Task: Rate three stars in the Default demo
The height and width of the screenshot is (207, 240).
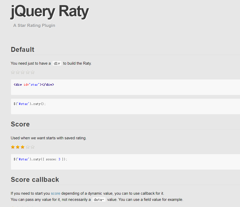Action: pyautogui.click(x=23, y=72)
